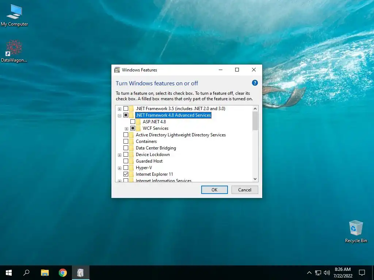Select the 'ASP.NET 4.8' label
The width and height of the screenshot is (374, 280).
click(154, 122)
